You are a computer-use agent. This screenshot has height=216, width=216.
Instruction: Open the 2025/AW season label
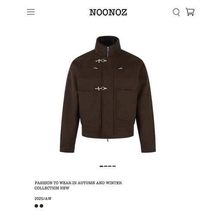click(x=43, y=199)
